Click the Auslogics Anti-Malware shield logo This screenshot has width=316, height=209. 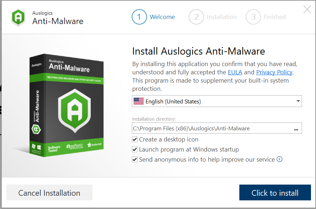18,17
